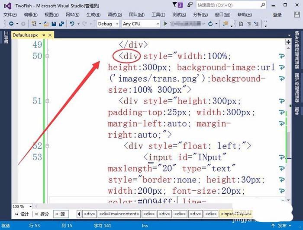Screen dimensions: 303x230
Task: Open the 属性 properties side tab
Action: click(297, 111)
